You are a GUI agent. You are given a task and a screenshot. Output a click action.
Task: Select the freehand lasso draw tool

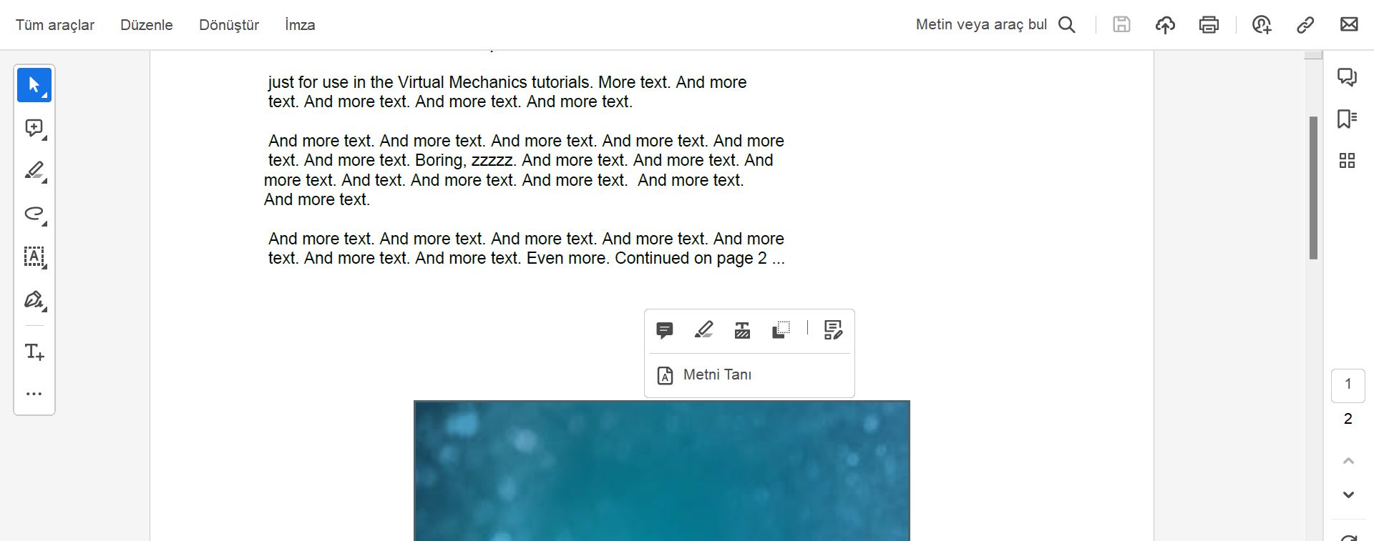pyautogui.click(x=34, y=214)
